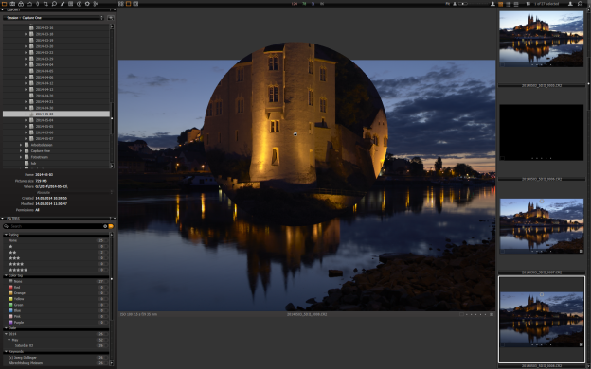591x369 pixels.
Task: Switch viewer to multi view mode
Action: 121,4
